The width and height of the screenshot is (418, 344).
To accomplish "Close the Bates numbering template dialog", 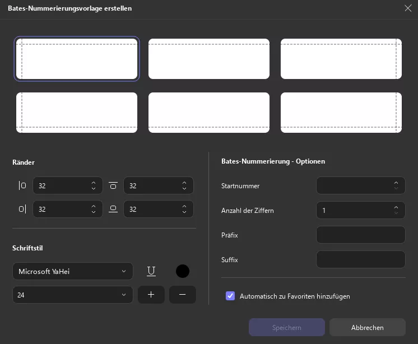I will [x=408, y=8].
